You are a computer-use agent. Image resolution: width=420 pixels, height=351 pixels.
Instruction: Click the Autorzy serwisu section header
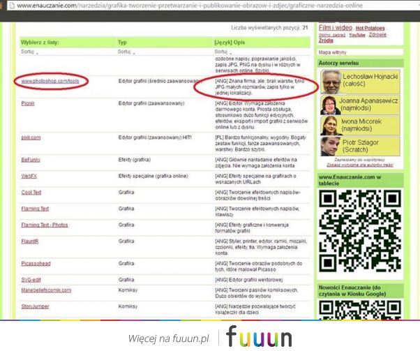point(338,64)
